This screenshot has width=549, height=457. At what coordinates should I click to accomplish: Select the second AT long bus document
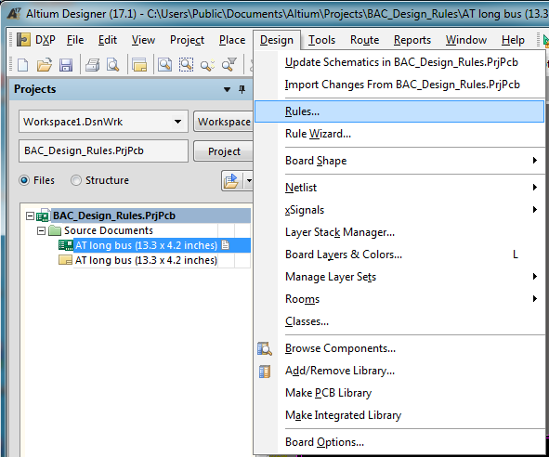[x=146, y=260]
